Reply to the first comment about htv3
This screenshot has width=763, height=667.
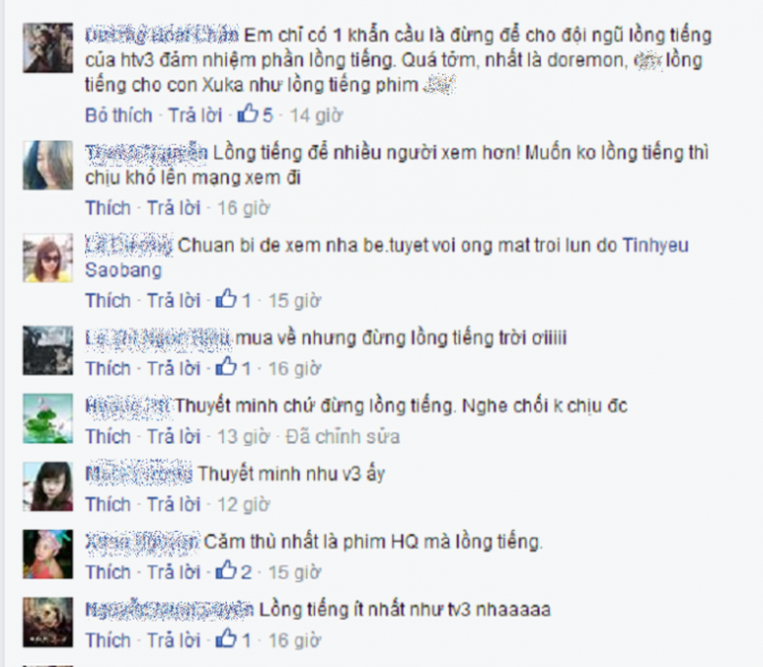click(195, 115)
